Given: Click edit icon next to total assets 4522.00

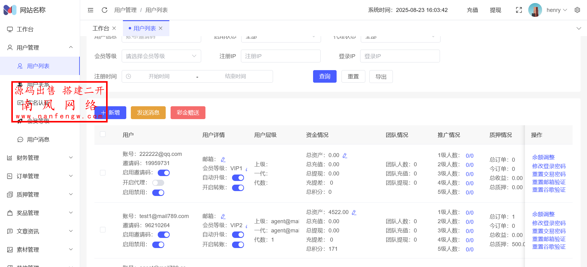Looking at the screenshot, I should coord(354,212).
